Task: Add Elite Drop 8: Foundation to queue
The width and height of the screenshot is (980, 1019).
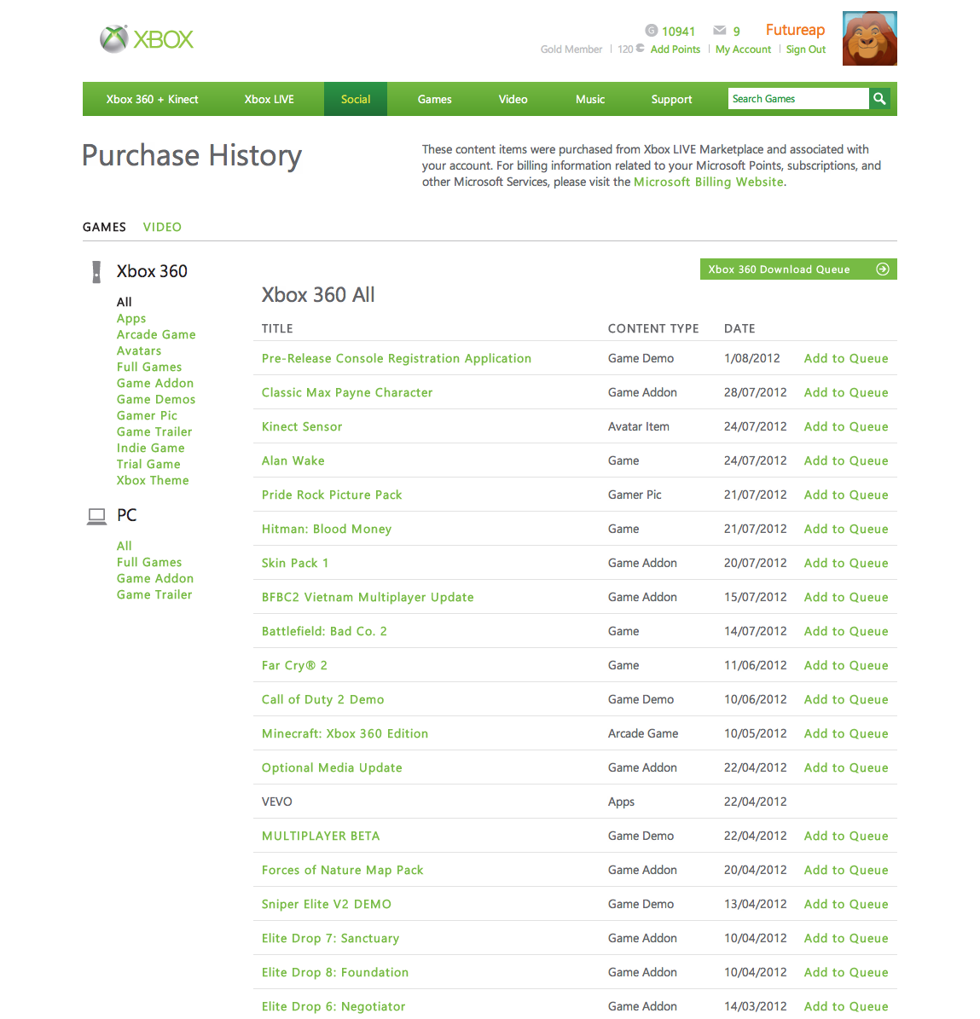Action: tap(846, 973)
